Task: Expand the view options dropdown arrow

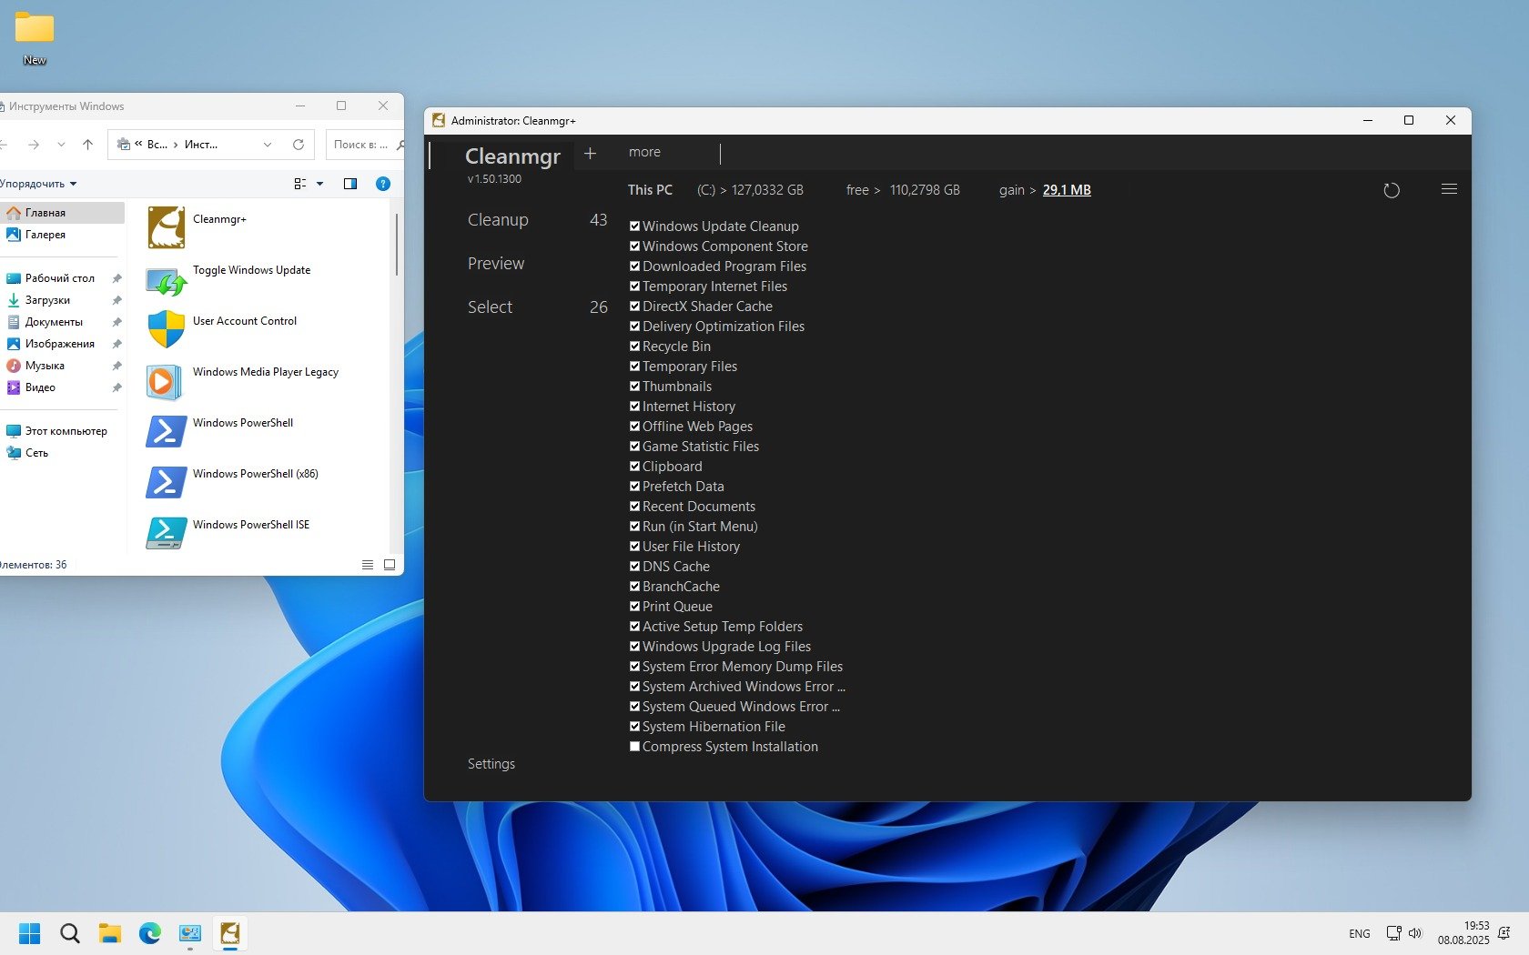Action: (x=319, y=184)
